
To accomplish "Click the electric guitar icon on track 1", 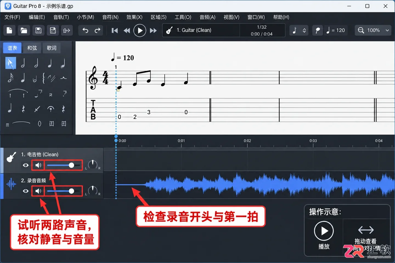I will (x=11, y=157).
